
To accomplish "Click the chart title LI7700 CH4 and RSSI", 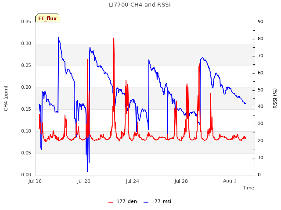I will tap(140, 5).
